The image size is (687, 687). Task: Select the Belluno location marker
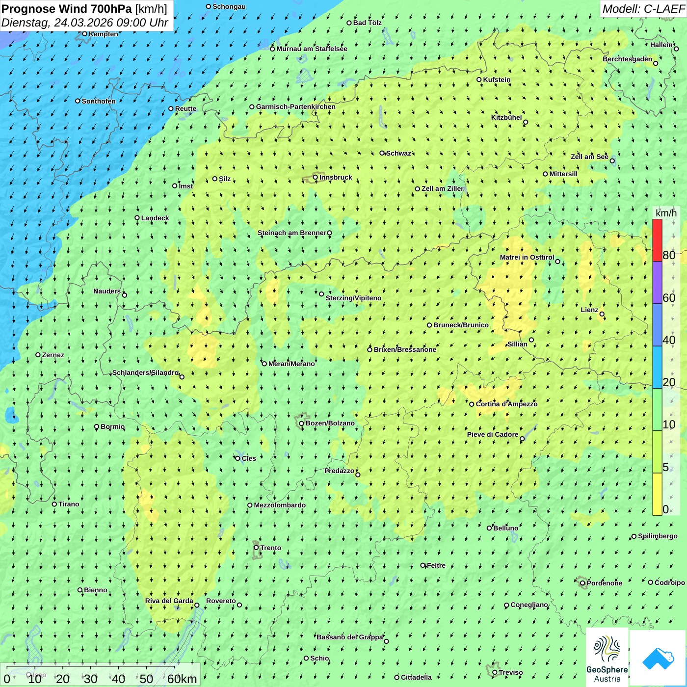pyautogui.click(x=489, y=528)
